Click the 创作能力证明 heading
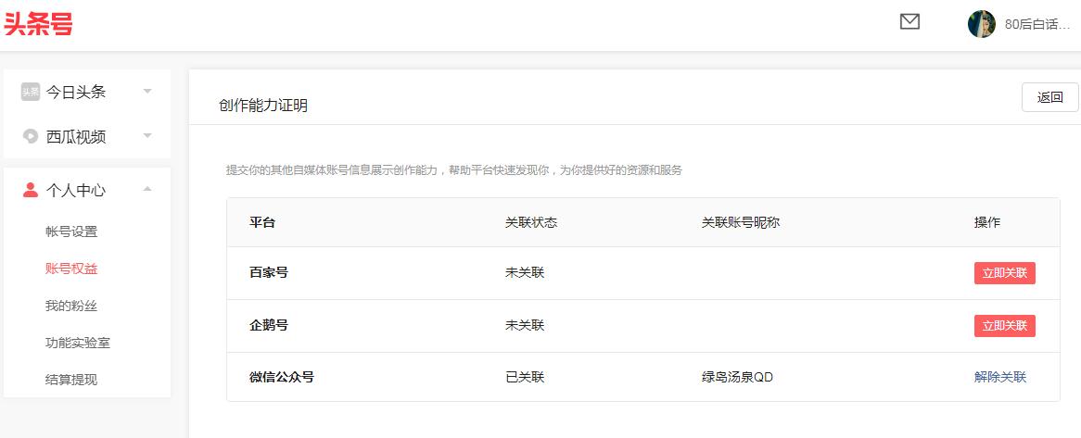The height and width of the screenshot is (438, 1081). click(263, 106)
